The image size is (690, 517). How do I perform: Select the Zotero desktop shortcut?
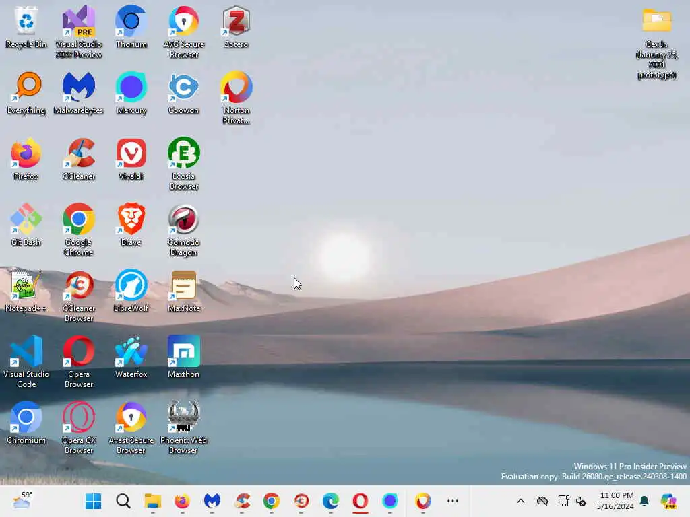(237, 27)
